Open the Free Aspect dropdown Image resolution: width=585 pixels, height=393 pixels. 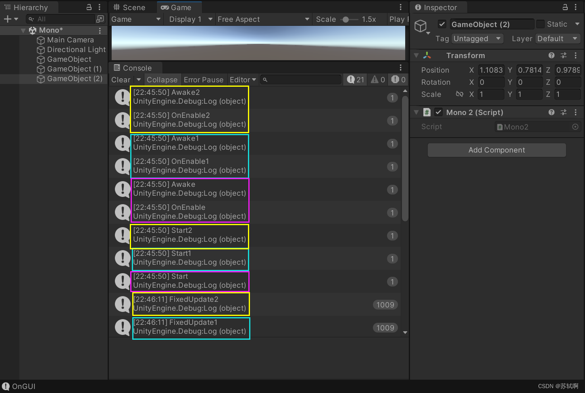263,19
